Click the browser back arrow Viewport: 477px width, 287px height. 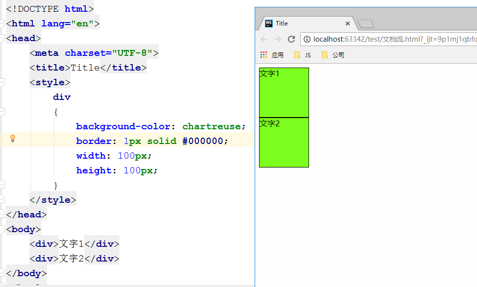(264, 39)
